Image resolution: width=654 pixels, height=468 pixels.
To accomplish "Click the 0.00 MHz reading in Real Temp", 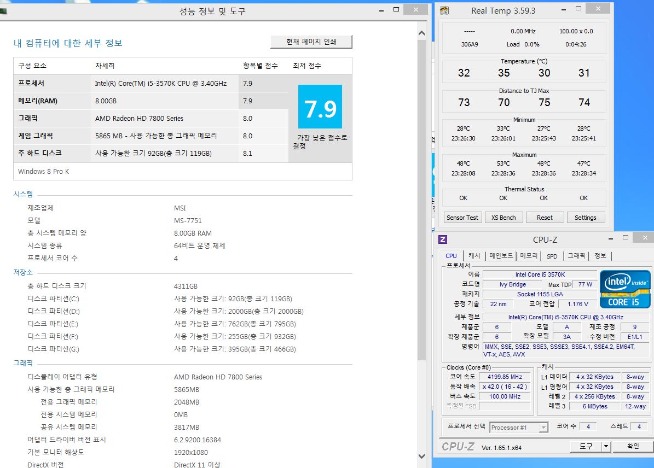I will coord(523,31).
